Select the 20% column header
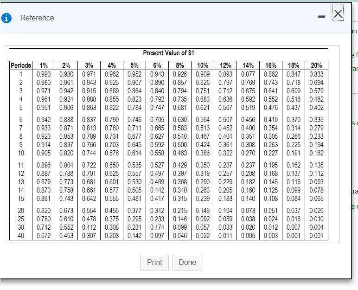Viewport: 358px width, 290px height. click(x=316, y=65)
